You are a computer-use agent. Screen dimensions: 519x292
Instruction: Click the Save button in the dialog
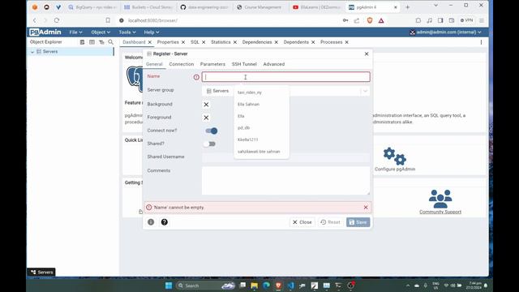pyautogui.click(x=358, y=222)
